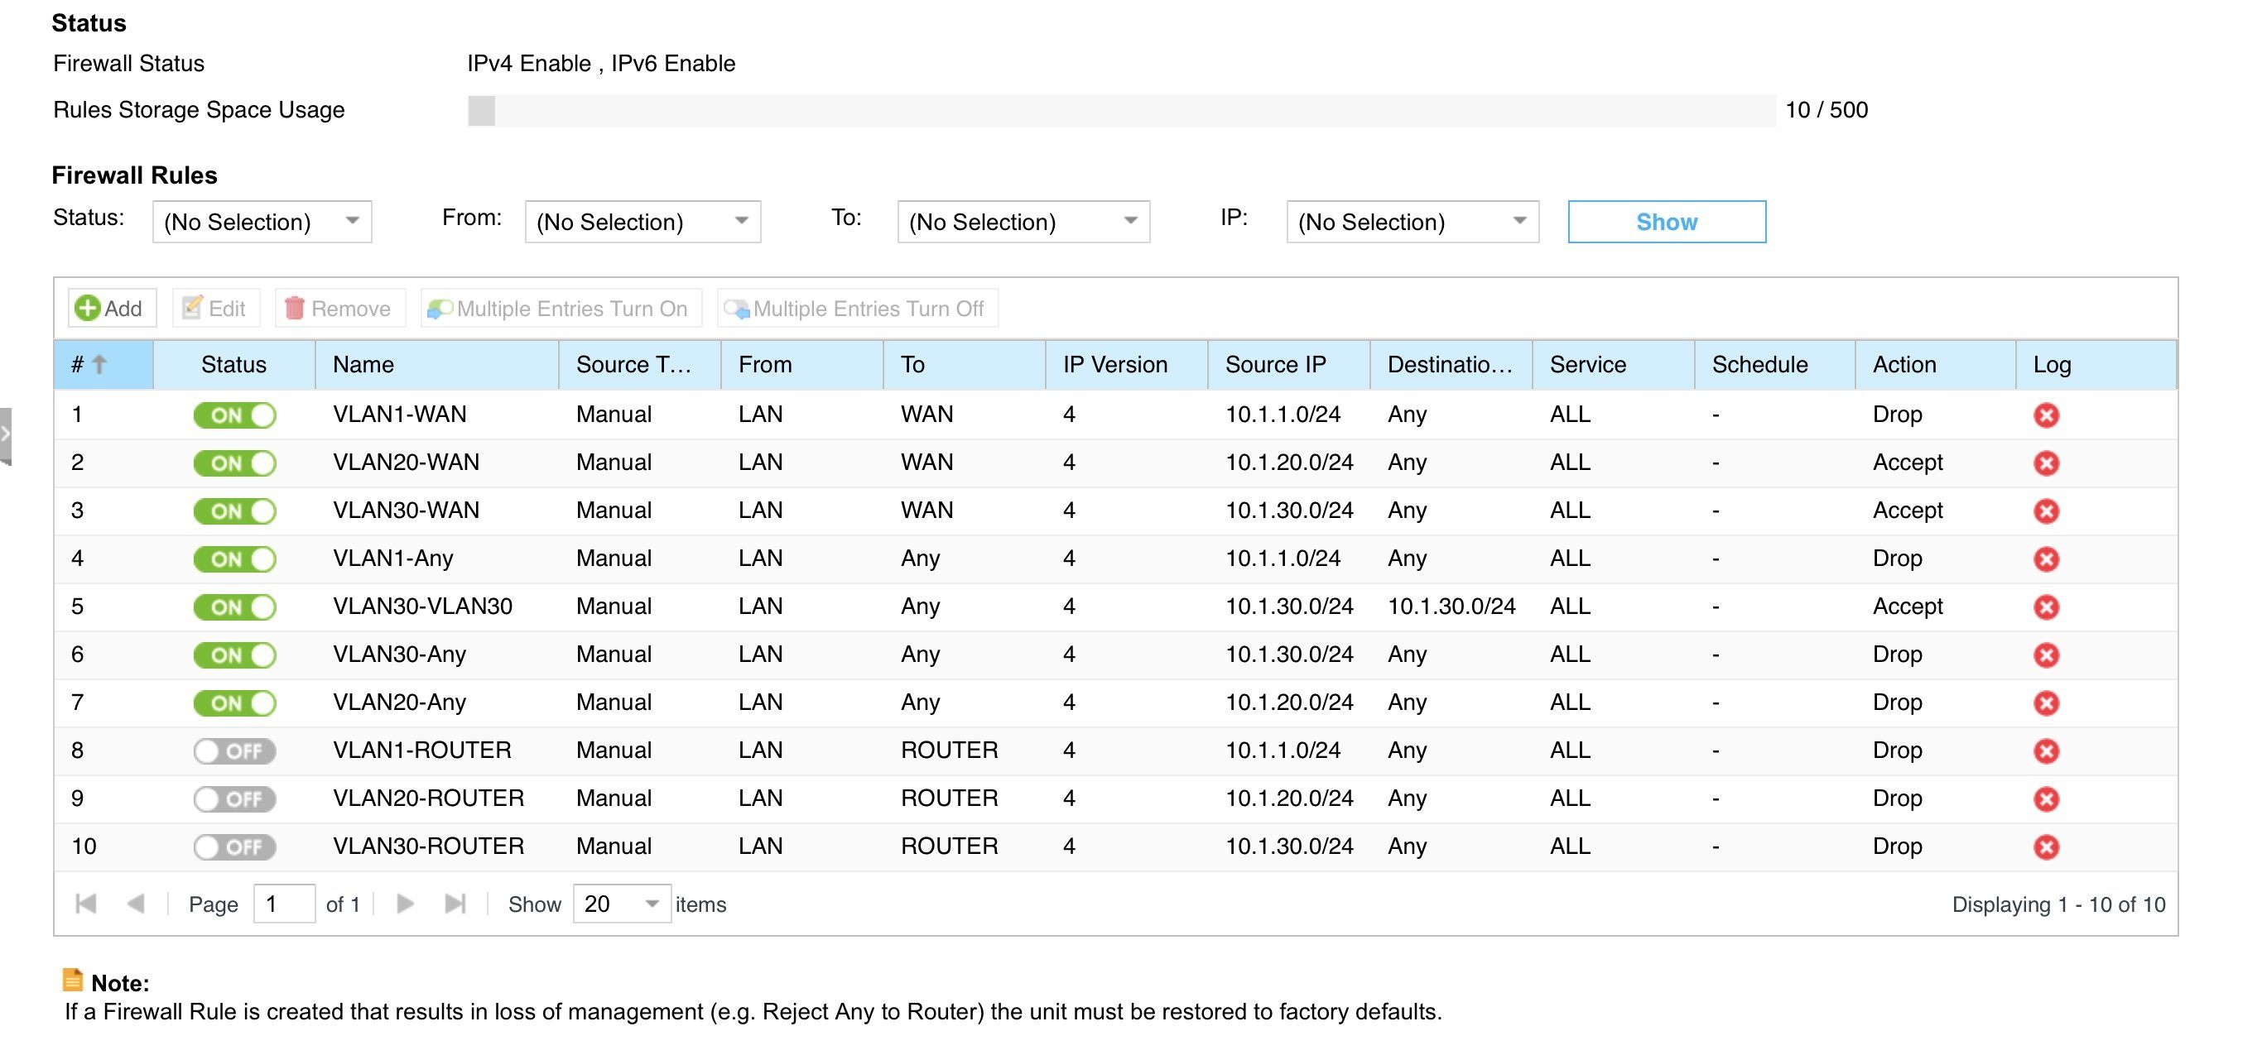Select destination 10.1.30.0/24 cell in row 5
Screen dimensions: 2262x1055
coord(1451,607)
